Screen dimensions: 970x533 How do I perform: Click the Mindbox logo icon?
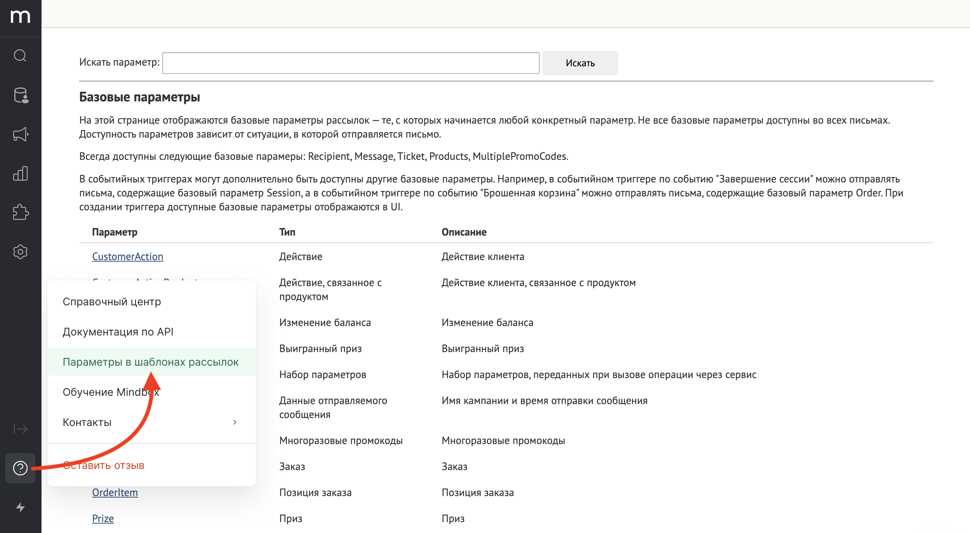pos(20,17)
